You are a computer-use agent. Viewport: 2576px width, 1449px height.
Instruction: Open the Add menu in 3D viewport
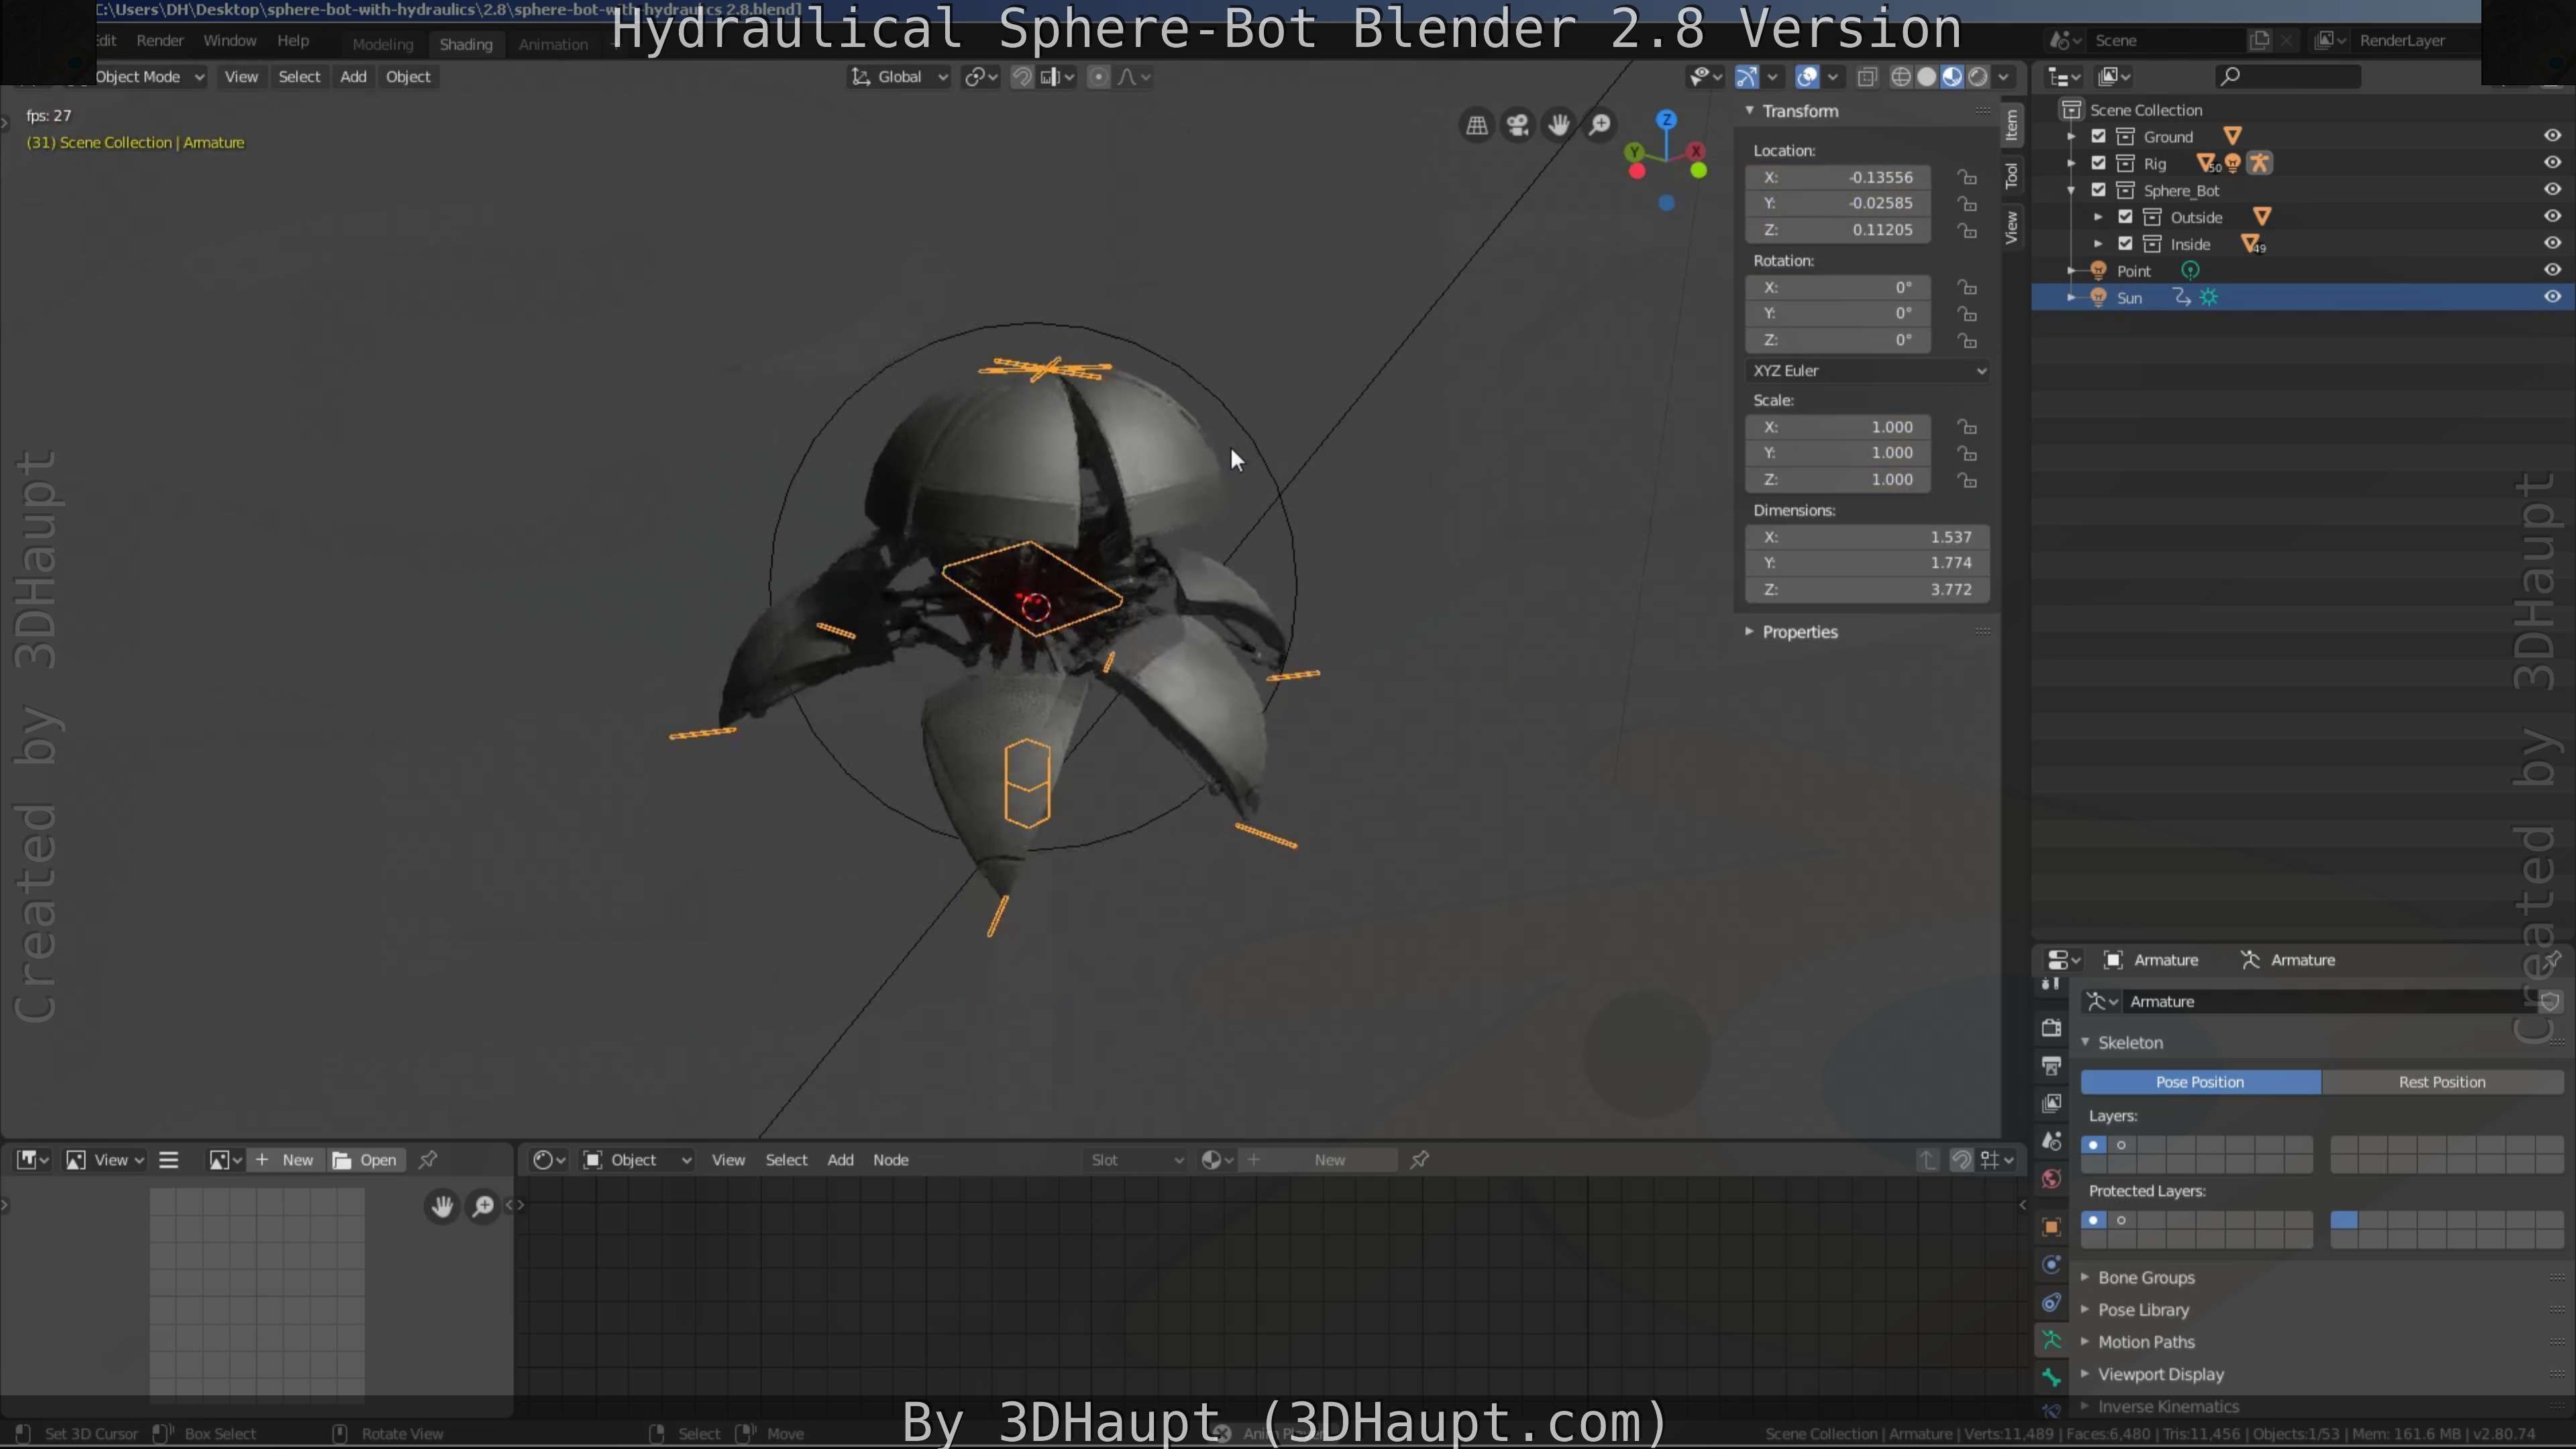353,77
